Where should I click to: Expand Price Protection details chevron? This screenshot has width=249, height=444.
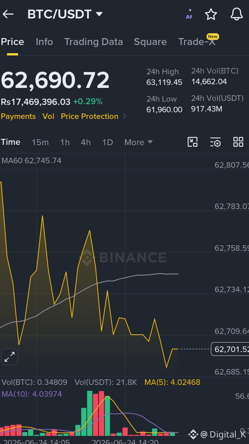(125, 116)
